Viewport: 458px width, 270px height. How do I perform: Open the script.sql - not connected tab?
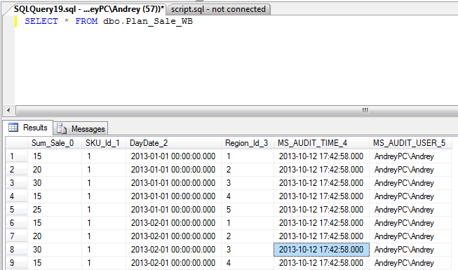[218, 9]
